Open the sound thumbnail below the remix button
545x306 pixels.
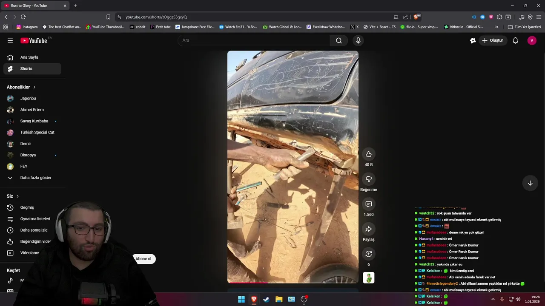[369, 278]
